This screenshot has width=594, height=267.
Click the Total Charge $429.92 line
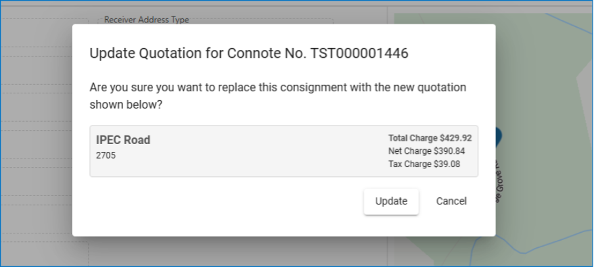point(430,139)
